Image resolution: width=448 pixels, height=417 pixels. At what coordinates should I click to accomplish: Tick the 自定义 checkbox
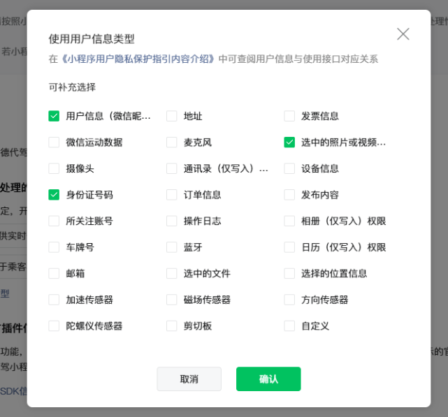point(289,326)
